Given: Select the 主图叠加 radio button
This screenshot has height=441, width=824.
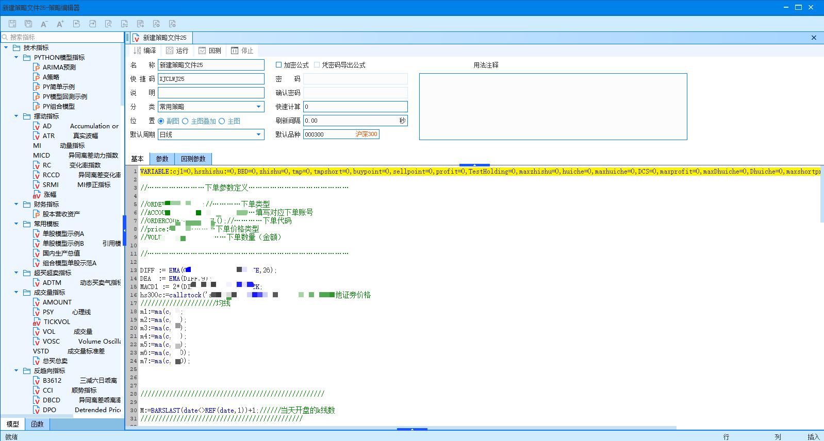Looking at the screenshot, I should [185, 121].
